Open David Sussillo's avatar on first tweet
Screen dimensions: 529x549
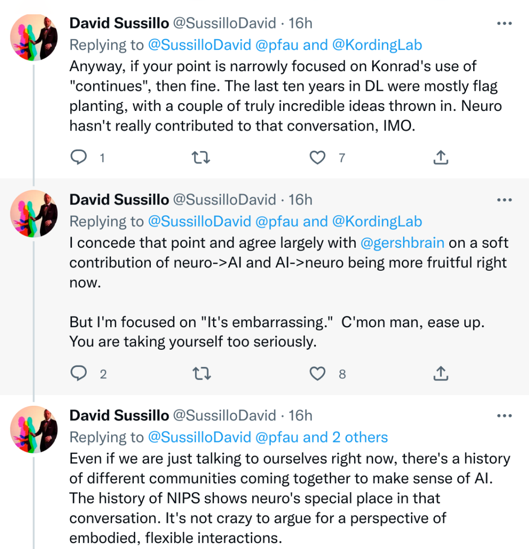(x=34, y=37)
